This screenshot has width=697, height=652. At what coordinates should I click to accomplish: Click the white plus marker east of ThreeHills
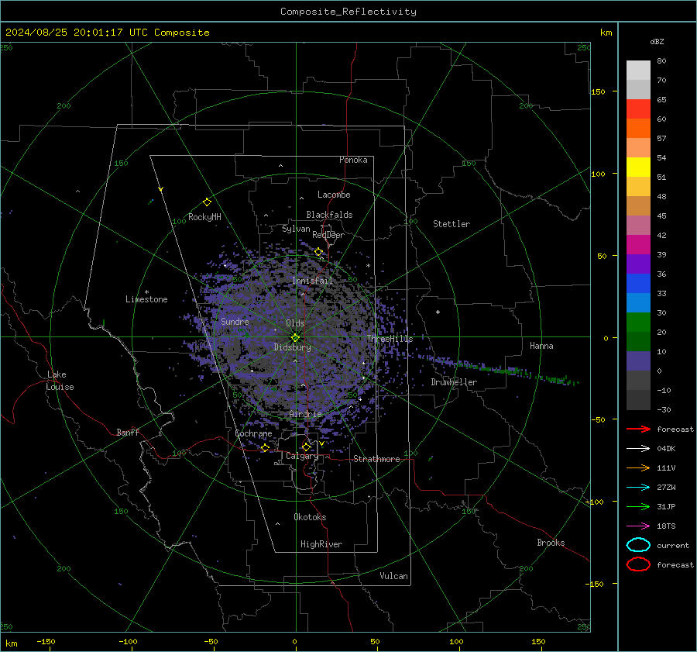tap(438, 312)
